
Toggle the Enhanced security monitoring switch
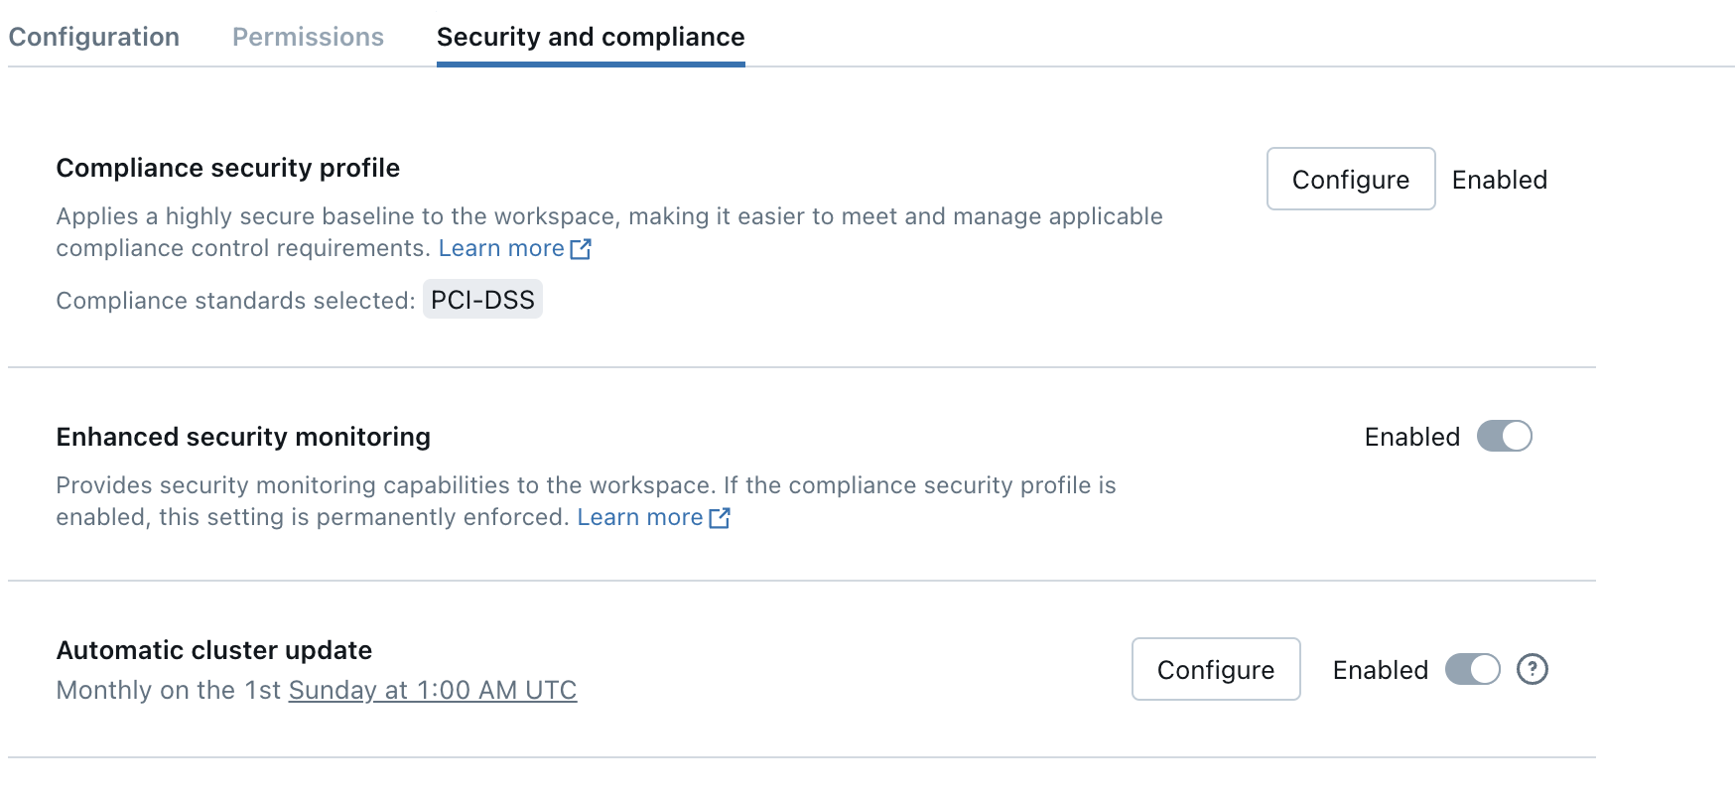[1504, 437]
